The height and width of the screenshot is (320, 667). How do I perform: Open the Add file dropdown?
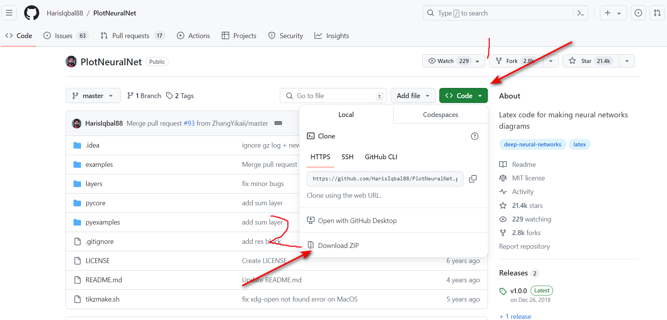click(413, 95)
